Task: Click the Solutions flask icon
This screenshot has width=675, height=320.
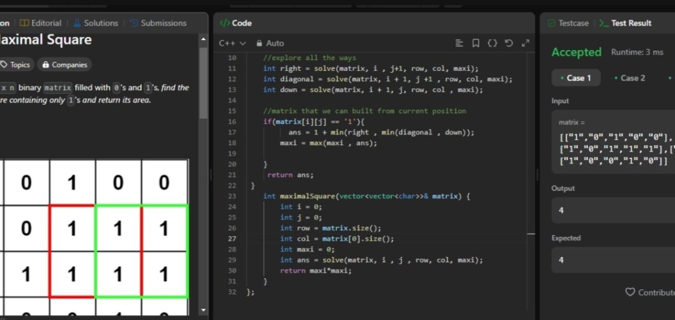Action: pos(77,23)
